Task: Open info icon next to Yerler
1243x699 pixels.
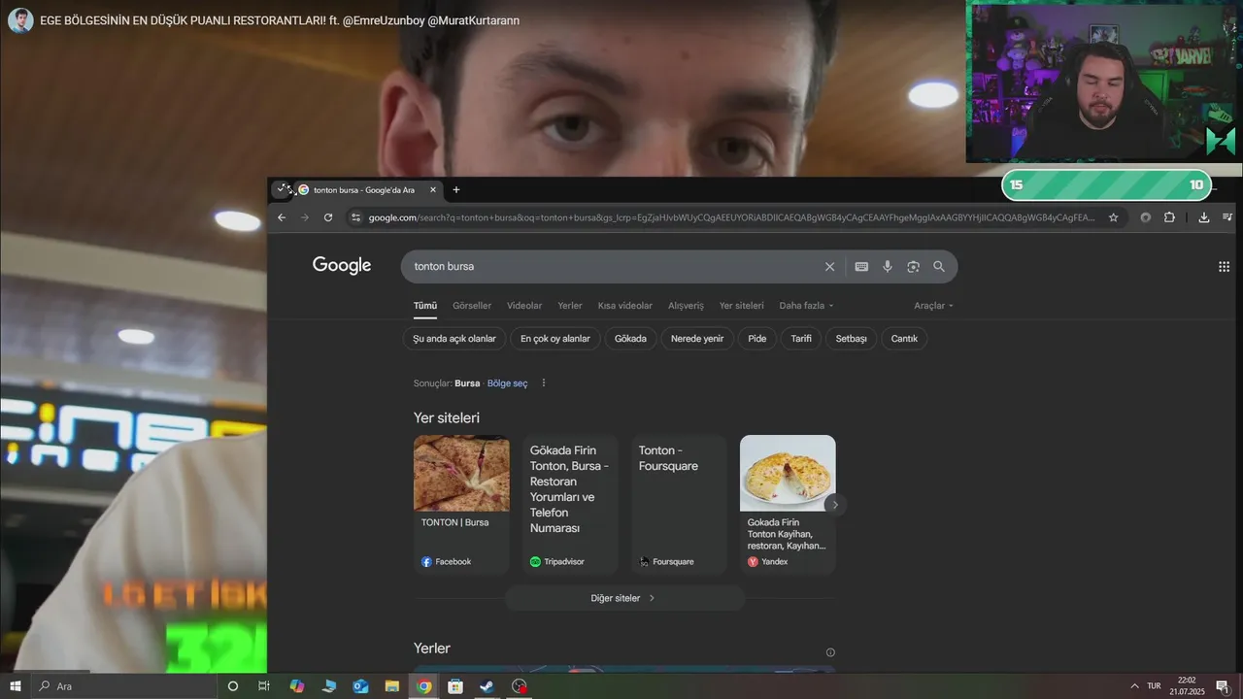Action: (x=830, y=652)
